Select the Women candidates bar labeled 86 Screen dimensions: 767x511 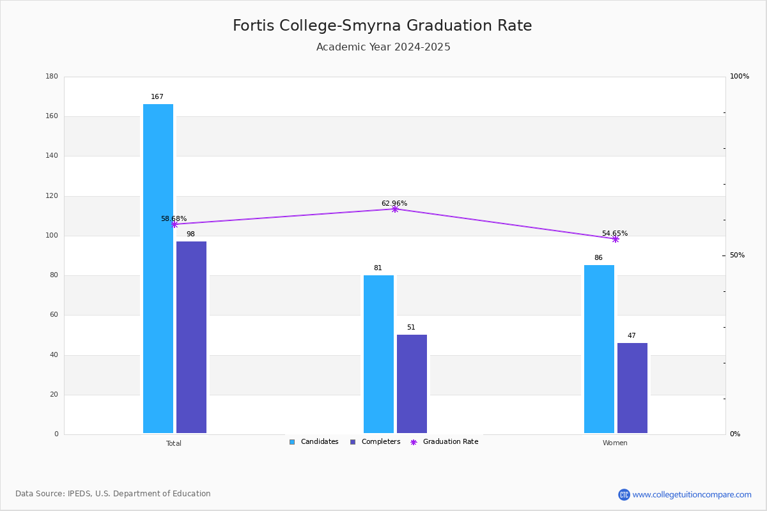[599, 349]
